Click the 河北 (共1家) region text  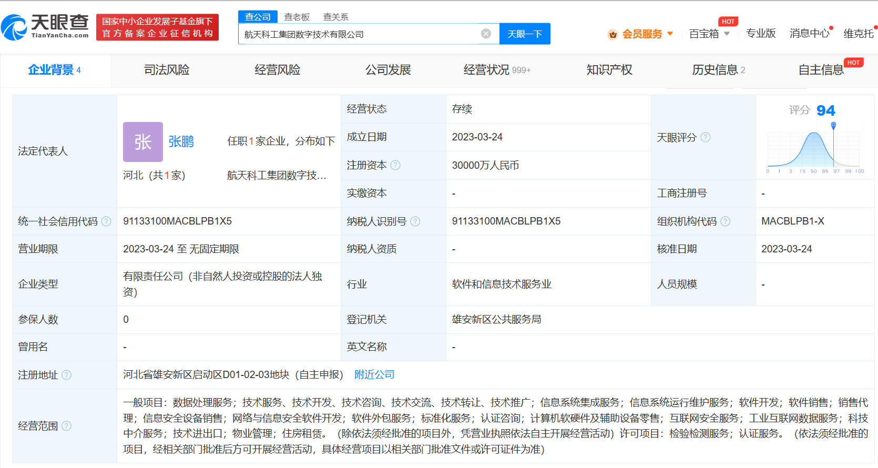(154, 175)
